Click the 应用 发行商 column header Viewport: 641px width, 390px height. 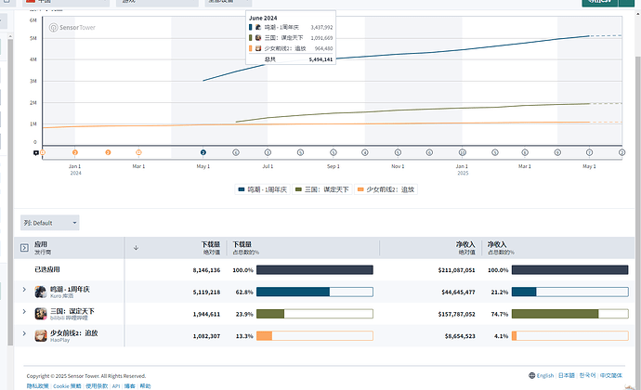click(43, 248)
